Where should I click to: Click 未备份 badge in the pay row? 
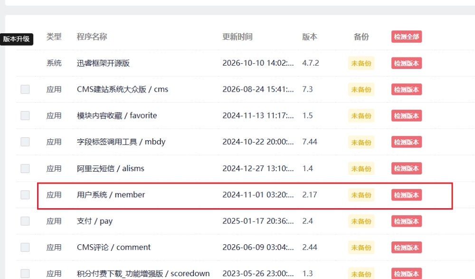point(361,221)
